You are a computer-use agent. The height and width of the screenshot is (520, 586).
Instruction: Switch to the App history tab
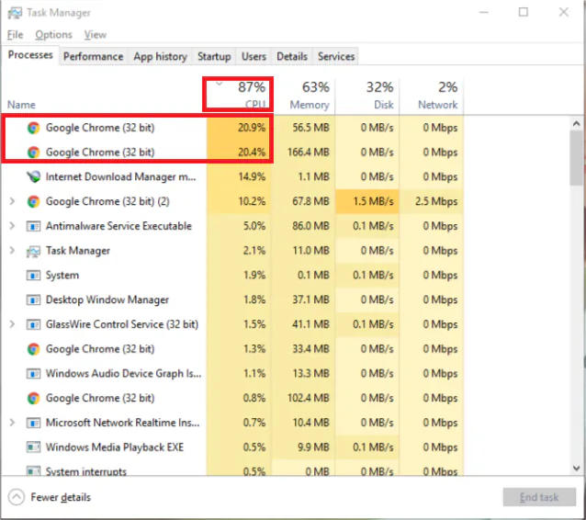(160, 56)
